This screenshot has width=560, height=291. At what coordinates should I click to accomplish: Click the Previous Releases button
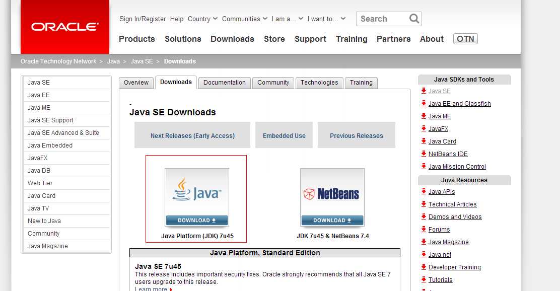(357, 135)
